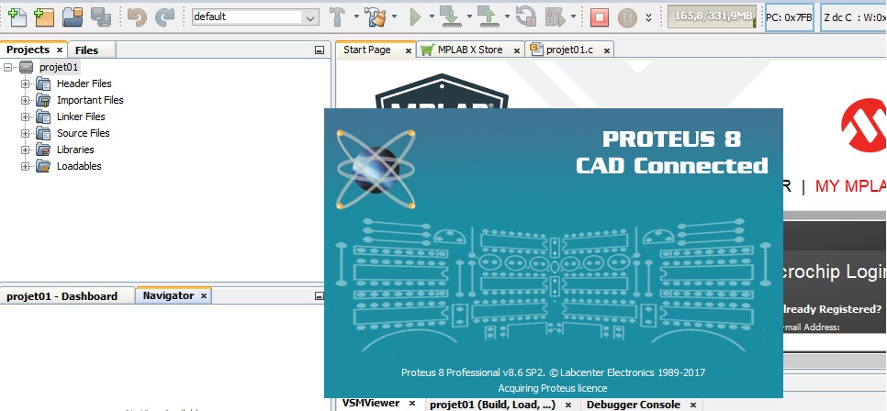Click the New Project icon
Image resolution: width=887 pixels, height=411 pixels.
[43, 17]
